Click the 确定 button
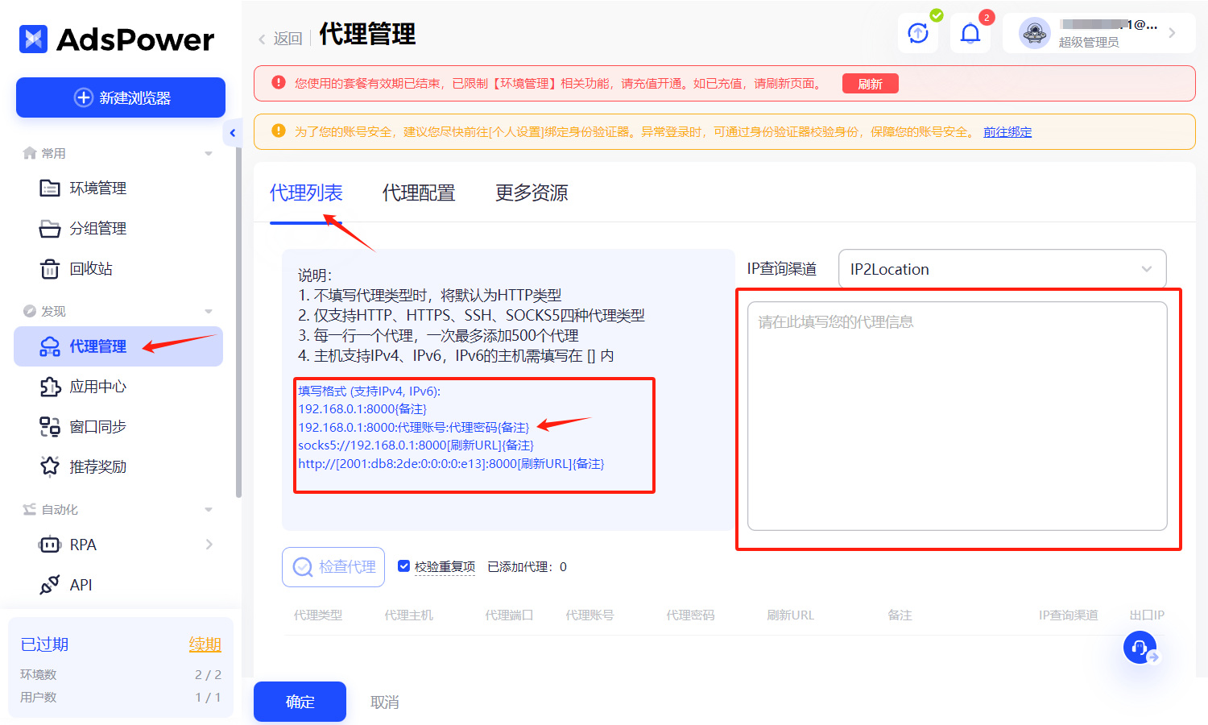 pyautogui.click(x=300, y=702)
